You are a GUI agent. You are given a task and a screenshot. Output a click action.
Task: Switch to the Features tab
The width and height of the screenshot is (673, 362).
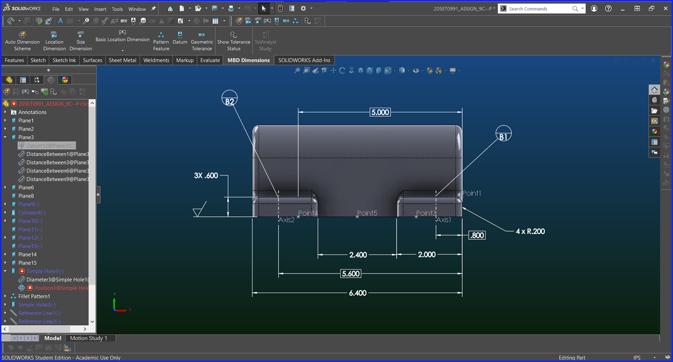click(x=14, y=60)
